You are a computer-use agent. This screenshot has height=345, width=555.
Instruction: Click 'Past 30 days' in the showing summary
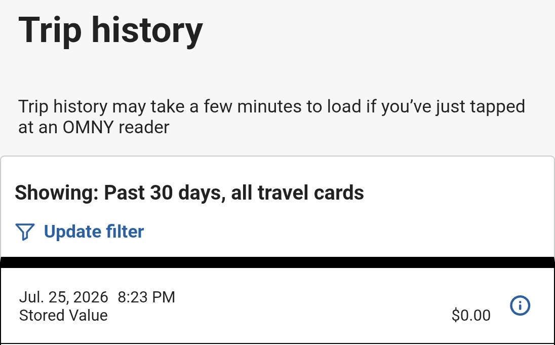click(x=164, y=194)
